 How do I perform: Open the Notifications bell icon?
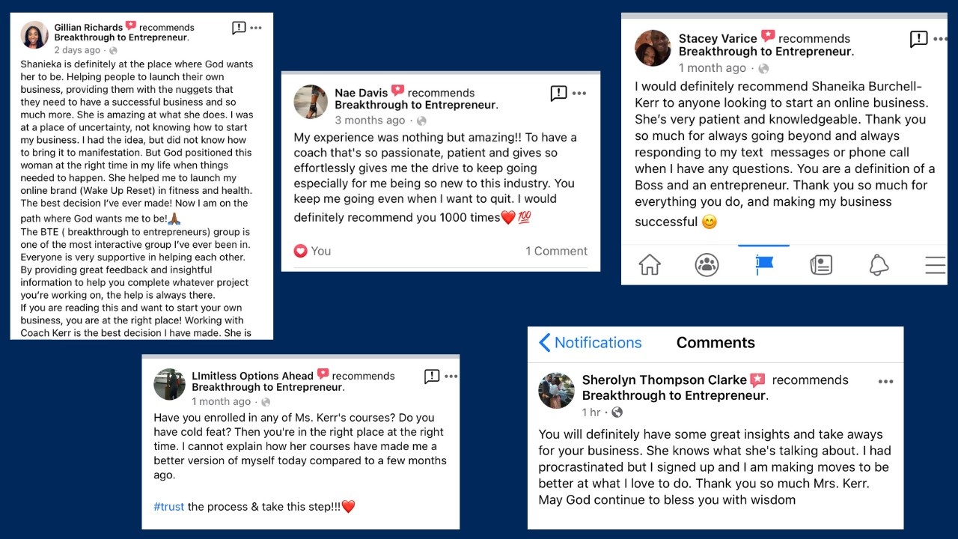879,265
